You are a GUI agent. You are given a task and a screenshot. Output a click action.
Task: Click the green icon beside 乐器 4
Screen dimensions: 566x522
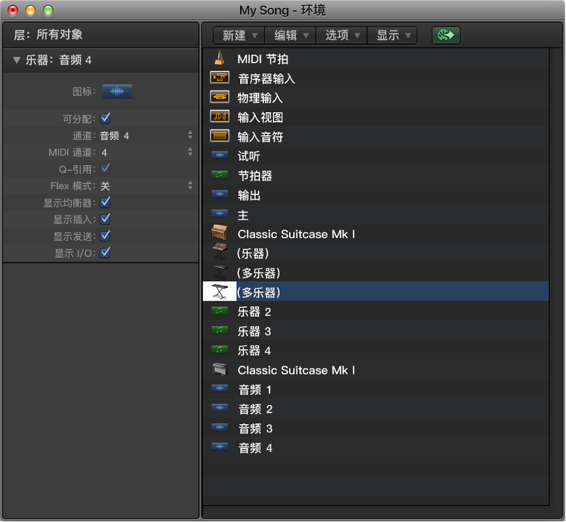(x=220, y=349)
